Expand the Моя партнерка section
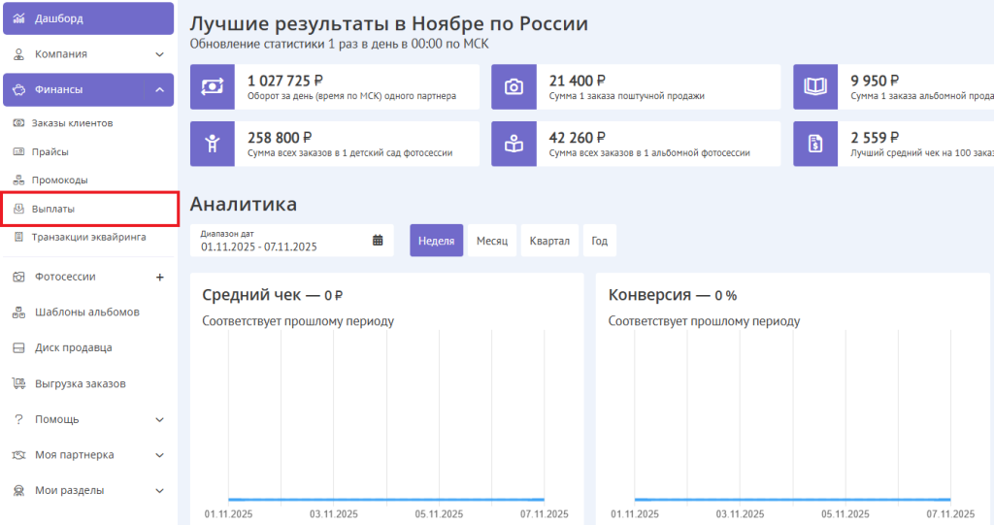Screen dimensions: 994x525 click(159, 455)
